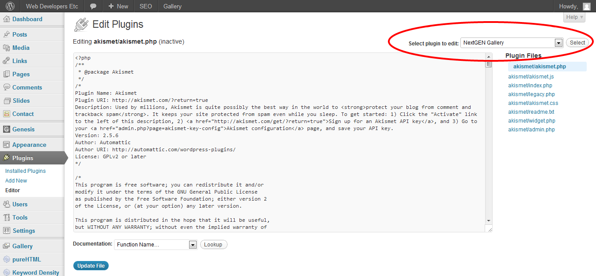This screenshot has width=596, height=276.
Task: Click the Comments speech bubble sidebar icon
Action: click(6, 87)
